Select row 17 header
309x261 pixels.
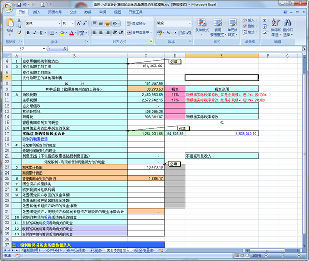point(7,133)
